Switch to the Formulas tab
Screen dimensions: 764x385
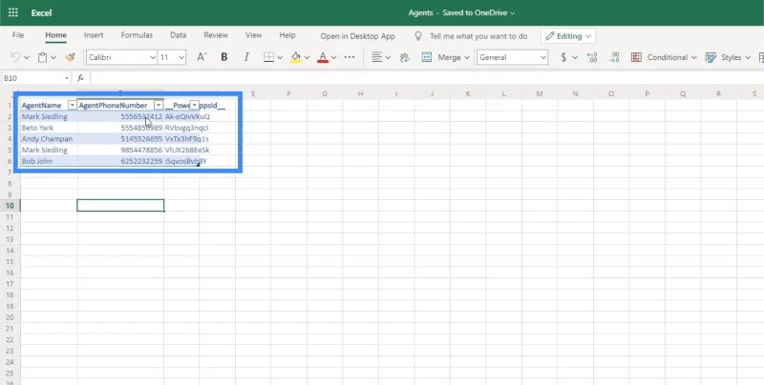point(137,35)
